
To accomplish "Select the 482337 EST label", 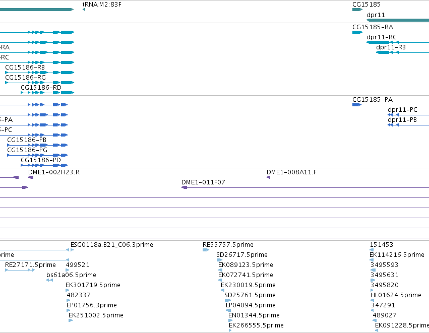I will point(79,295).
